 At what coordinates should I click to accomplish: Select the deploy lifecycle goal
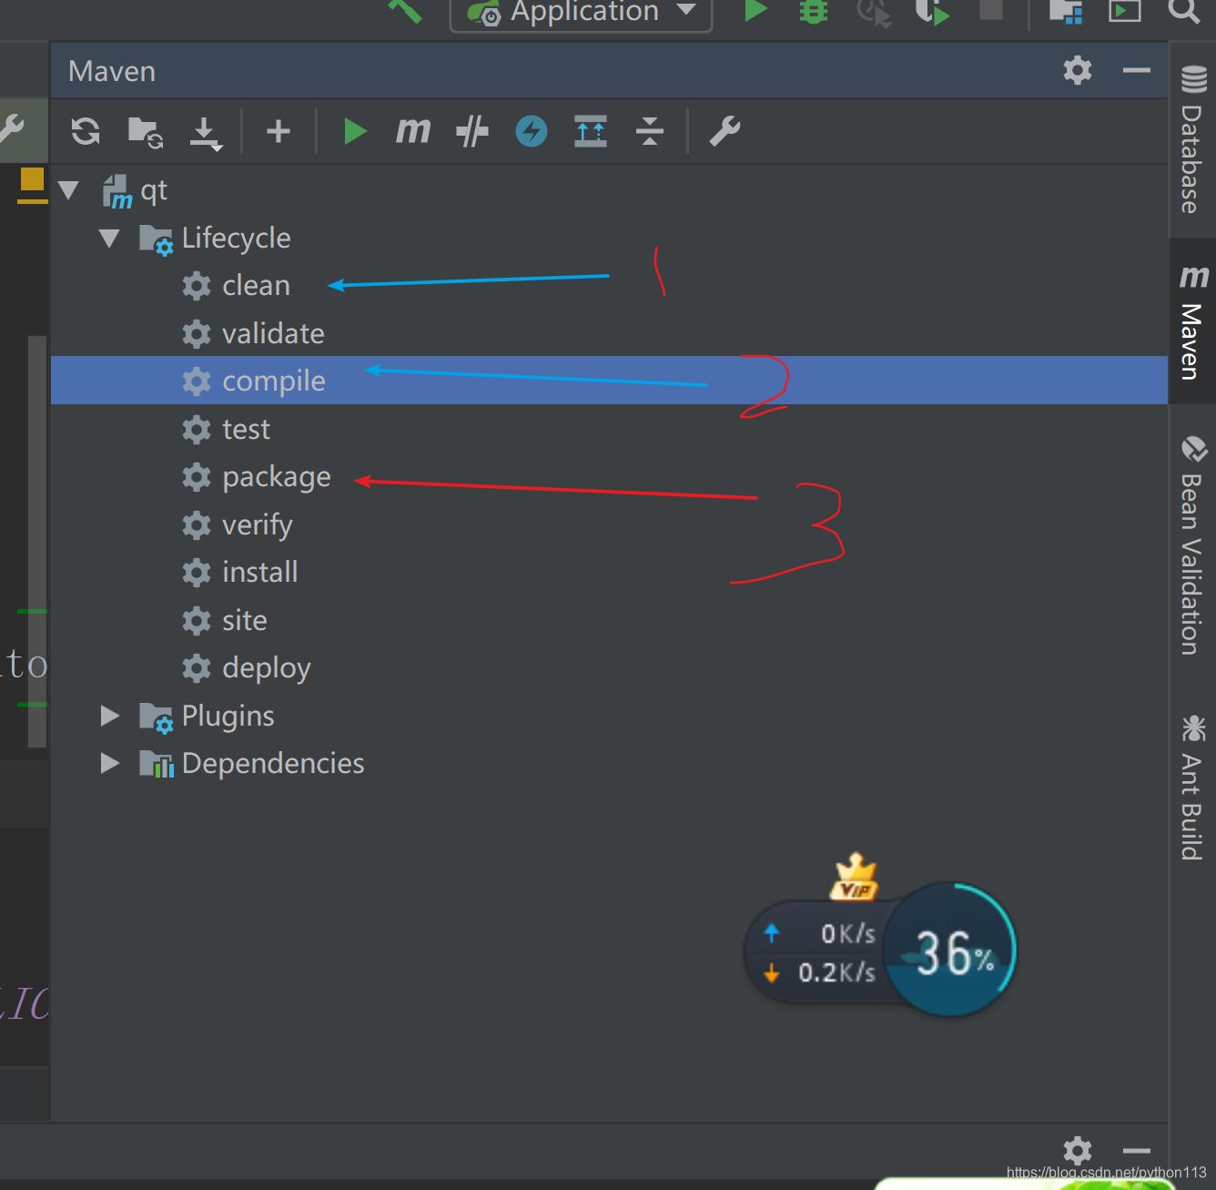(x=246, y=668)
